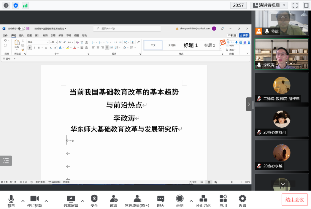Click the red 结束会议 button
Viewport: 311px width, 209px height.
pos(294,199)
